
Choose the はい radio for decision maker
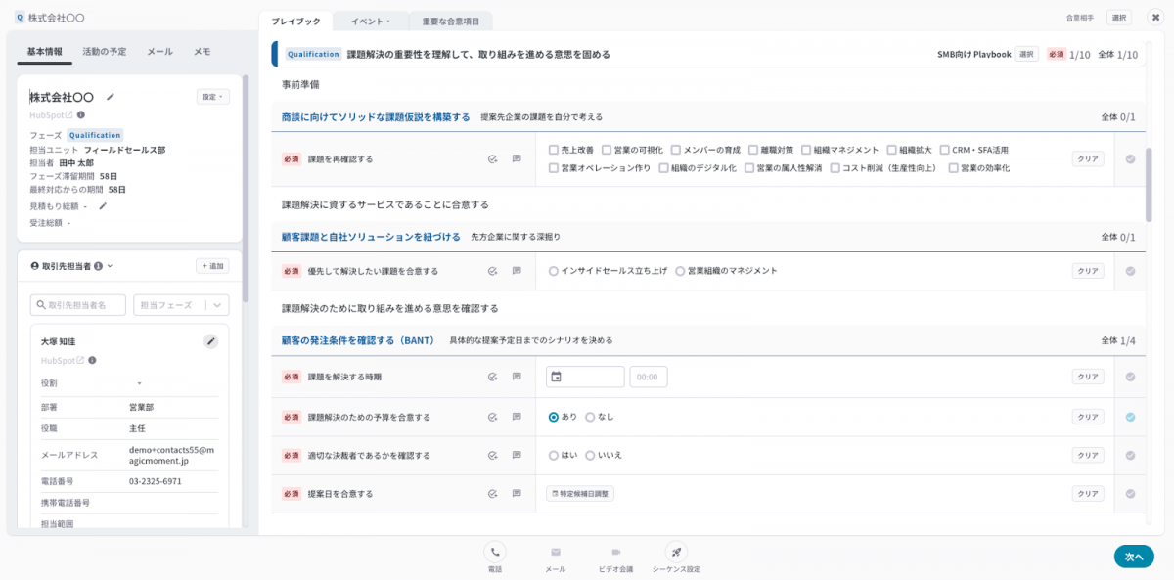[554, 455]
